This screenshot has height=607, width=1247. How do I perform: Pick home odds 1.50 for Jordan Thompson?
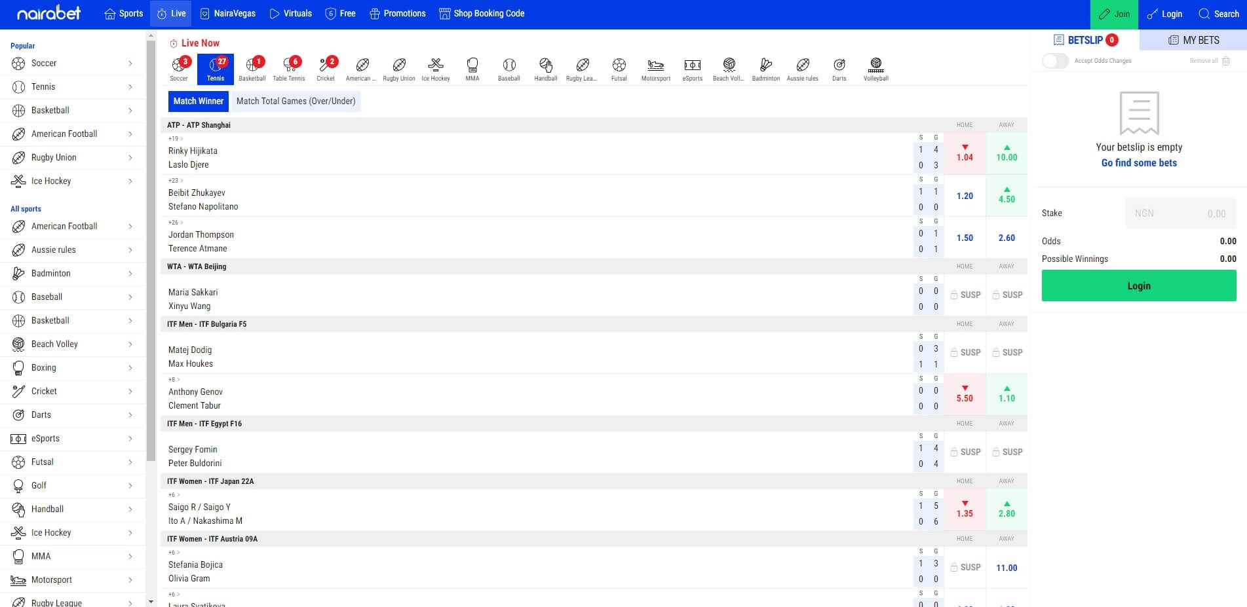coord(964,238)
